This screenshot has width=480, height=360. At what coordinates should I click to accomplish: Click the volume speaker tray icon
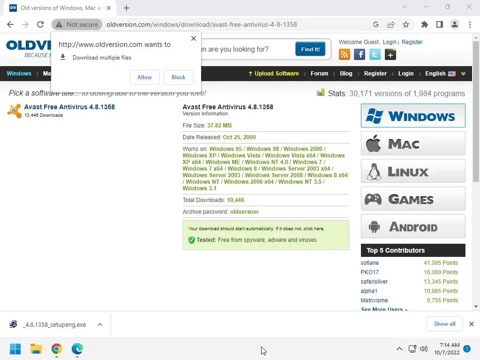tap(424, 349)
